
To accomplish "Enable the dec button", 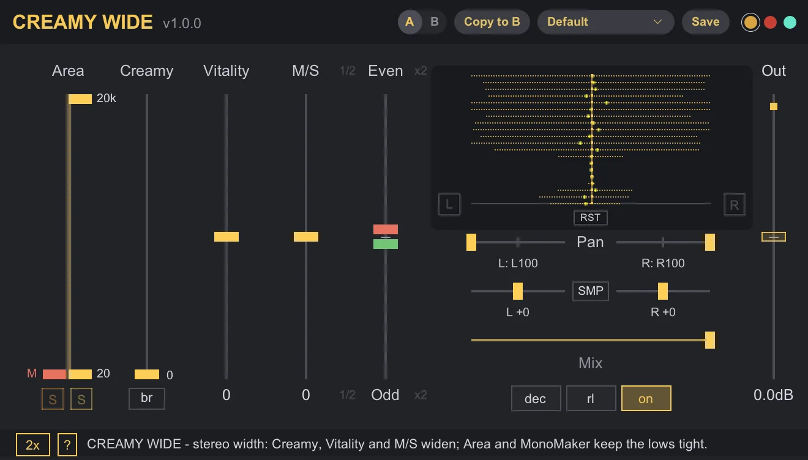I will (x=536, y=399).
